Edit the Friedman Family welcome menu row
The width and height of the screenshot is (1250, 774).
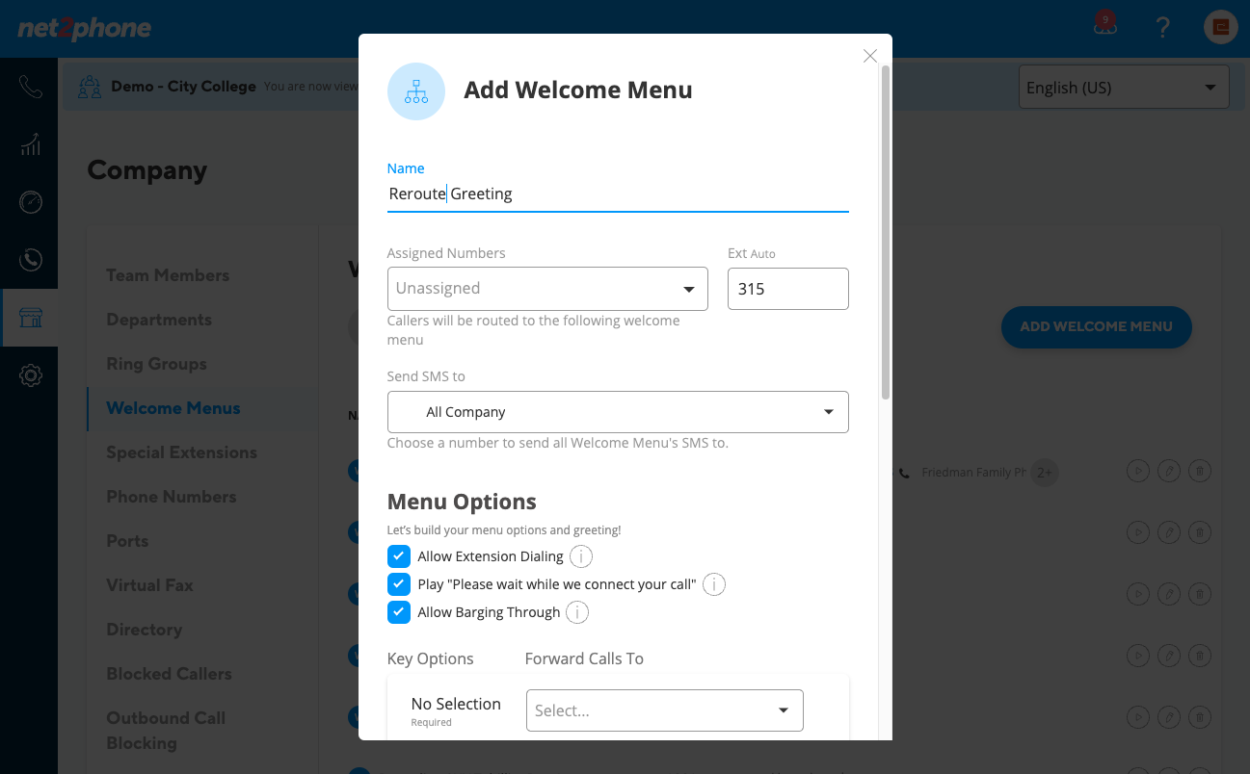click(1168, 472)
